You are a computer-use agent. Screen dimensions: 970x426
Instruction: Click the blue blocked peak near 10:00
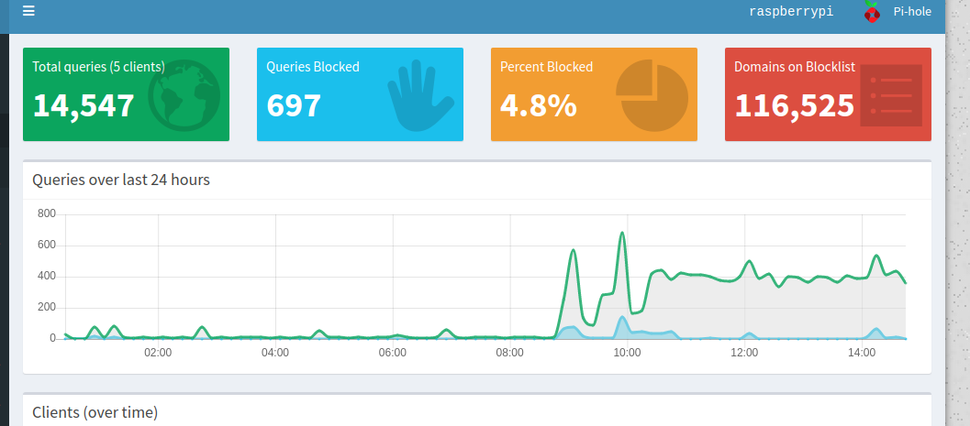pos(621,317)
